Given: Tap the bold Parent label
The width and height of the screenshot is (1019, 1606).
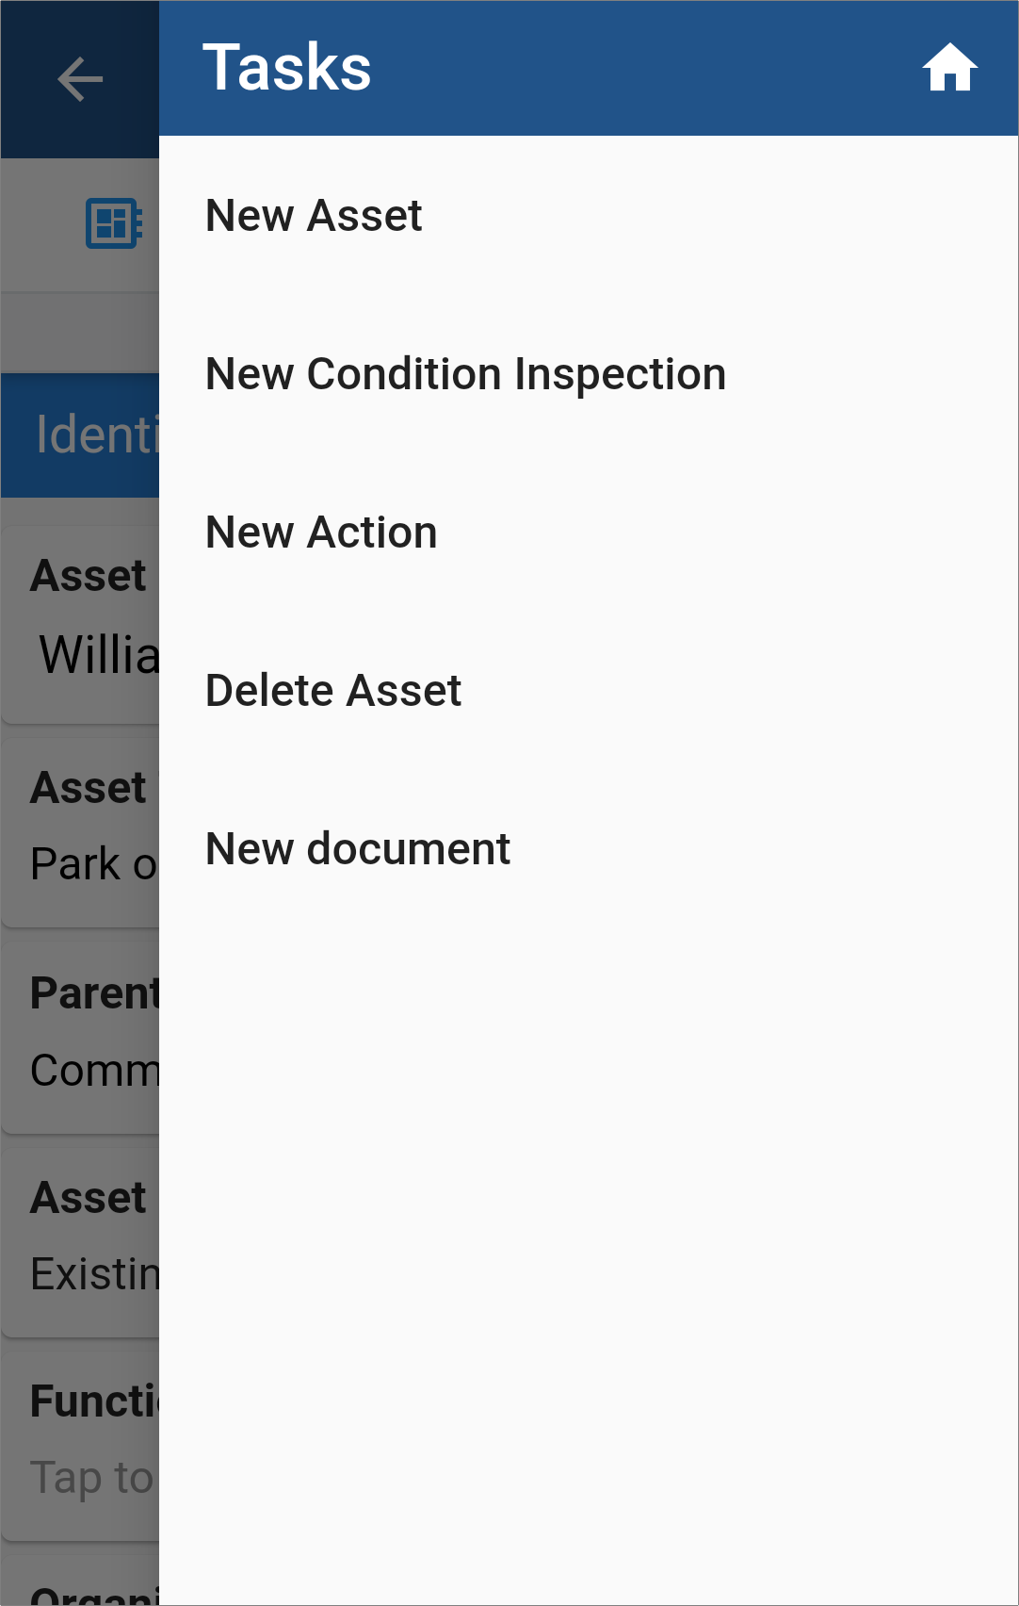Looking at the screenshot, I should pyautogui.click(x=95, y=992).
